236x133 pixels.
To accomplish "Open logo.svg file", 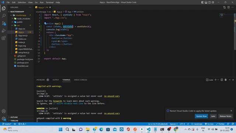I will pos(22,46).
